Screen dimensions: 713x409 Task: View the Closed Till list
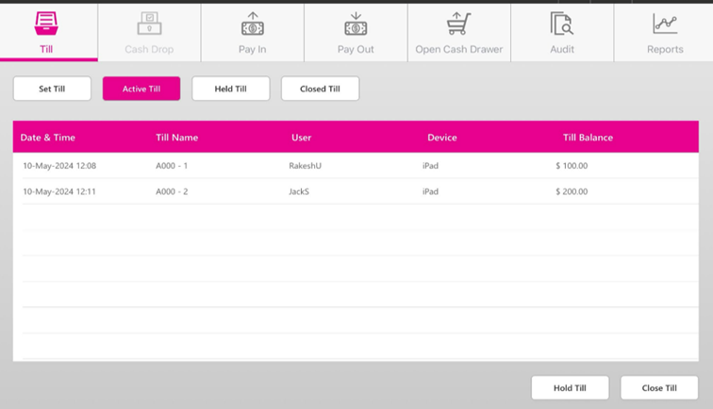[320, 89]
